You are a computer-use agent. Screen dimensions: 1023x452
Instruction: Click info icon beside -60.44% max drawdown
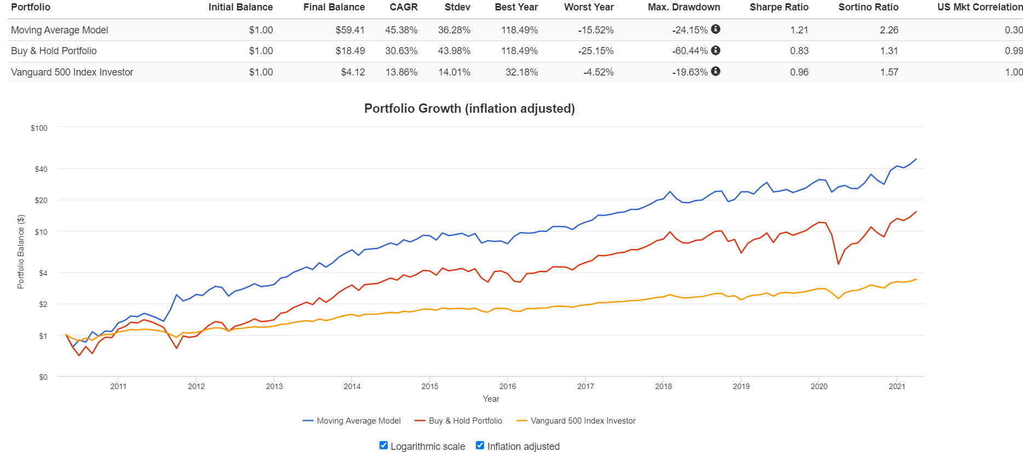[x=716, y=50]
